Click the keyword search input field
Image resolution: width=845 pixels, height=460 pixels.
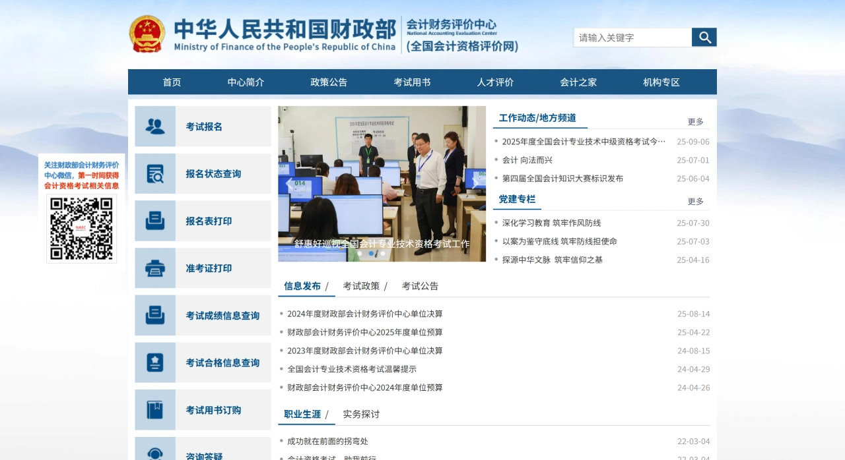point(630,37)
